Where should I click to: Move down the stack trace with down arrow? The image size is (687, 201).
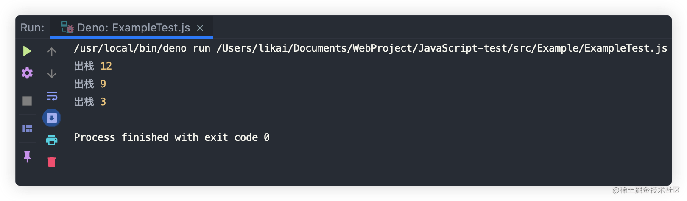pos(52,74)
